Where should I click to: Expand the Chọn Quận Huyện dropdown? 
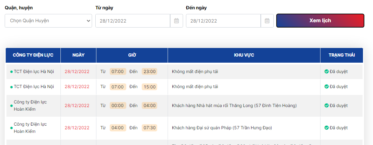48,21
